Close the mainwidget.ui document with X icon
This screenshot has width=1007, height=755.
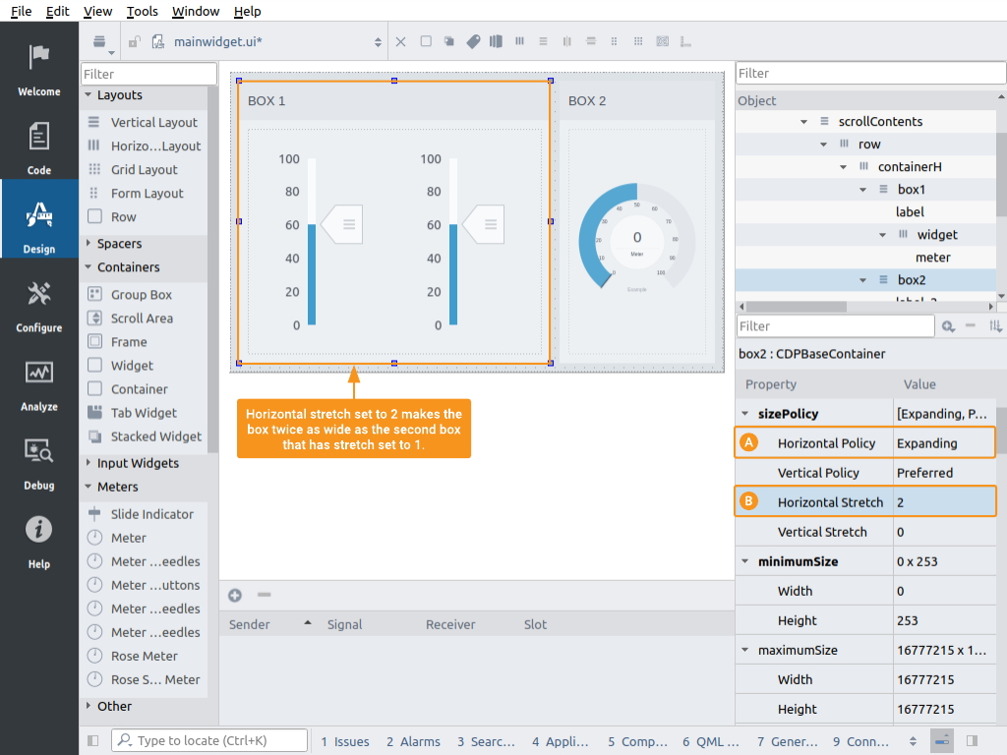click(400, 41)
